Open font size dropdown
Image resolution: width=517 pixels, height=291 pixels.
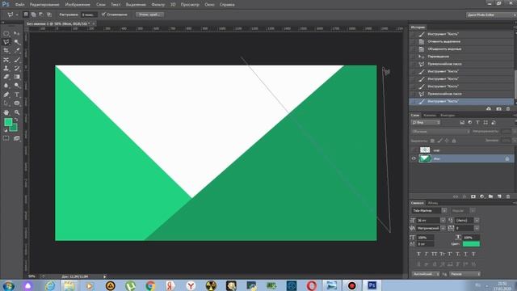443,220
